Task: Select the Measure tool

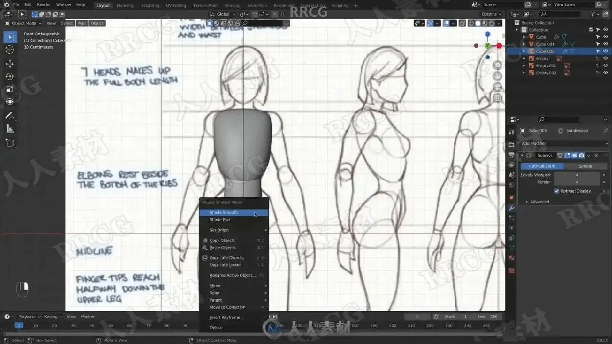Action: click(10, 129)
